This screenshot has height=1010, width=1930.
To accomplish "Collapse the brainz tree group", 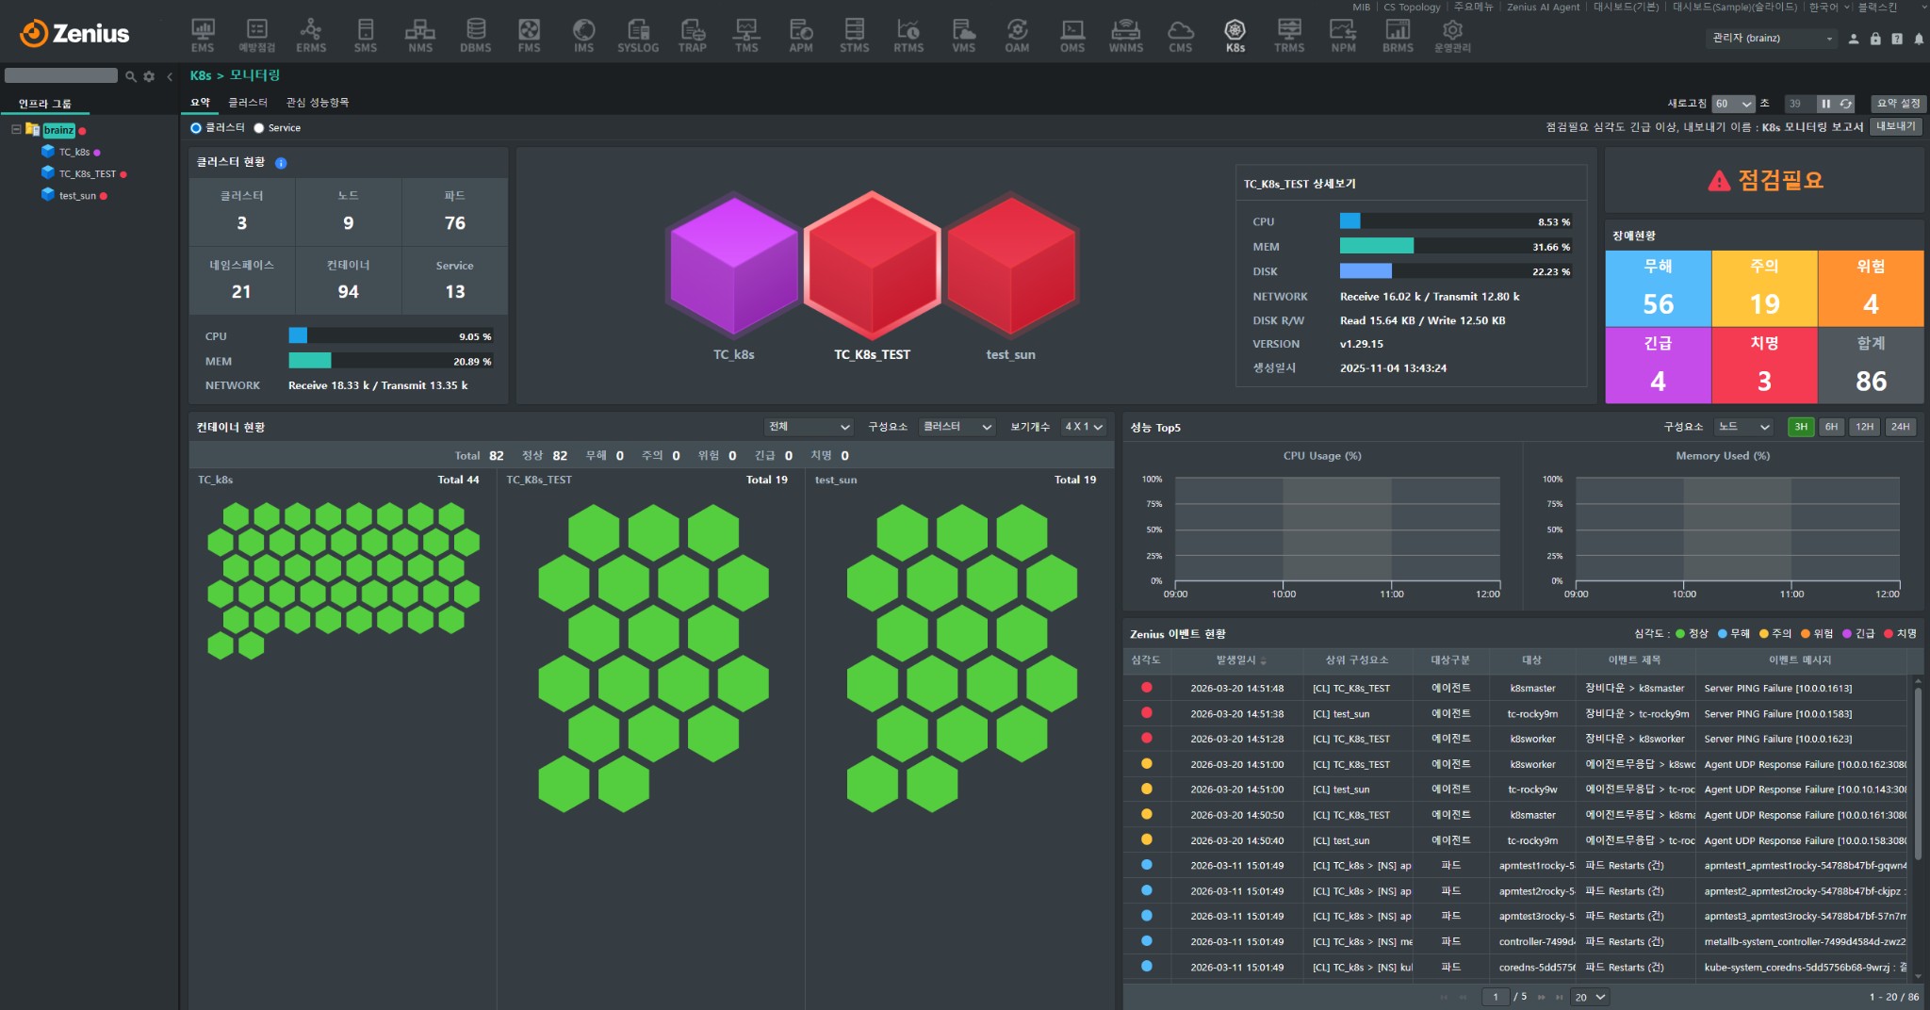I will point(16,129).
